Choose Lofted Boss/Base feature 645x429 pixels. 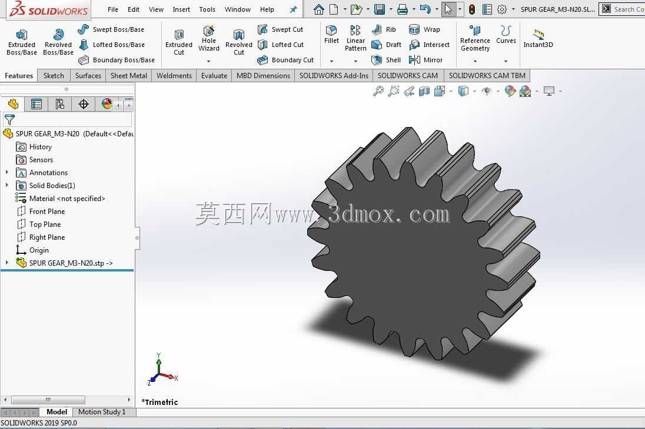coord(111,45)
